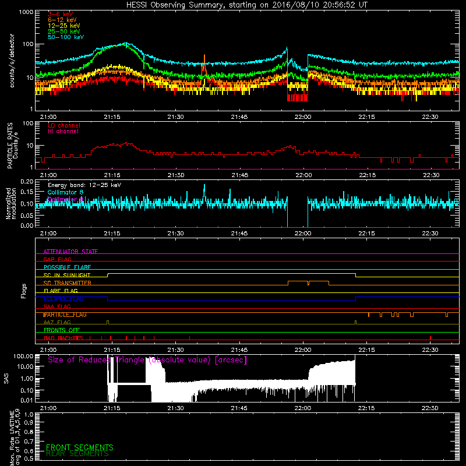The image size is (466, 466).
Task: Click the 'FRONT SEGMENTS' legend label
Action: (x=80, y=447)
